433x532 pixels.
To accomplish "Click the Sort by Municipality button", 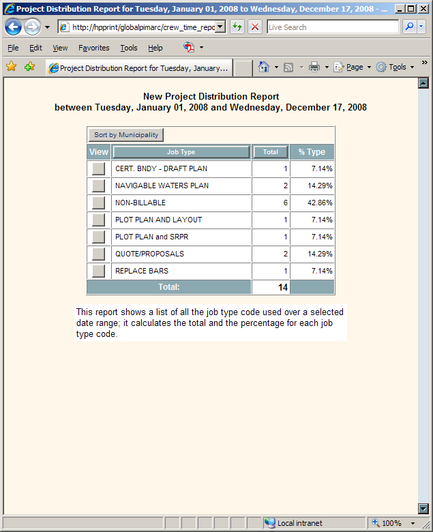I will click(126, 134).
